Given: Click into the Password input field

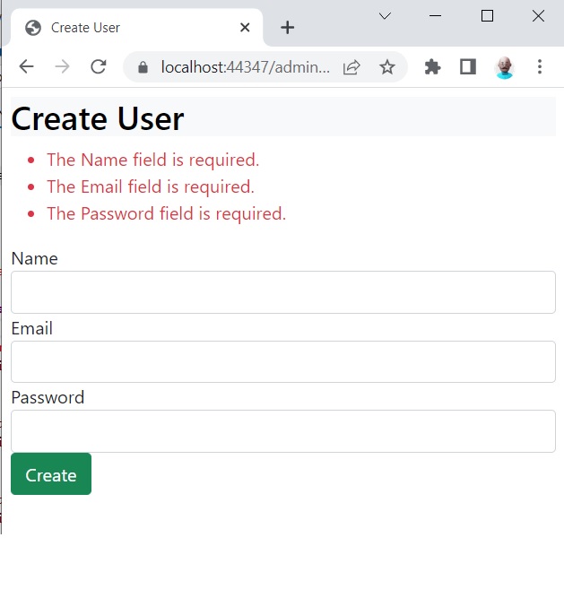Looking at the screenshot, I should pyautogui.click(x=283, y=431).
